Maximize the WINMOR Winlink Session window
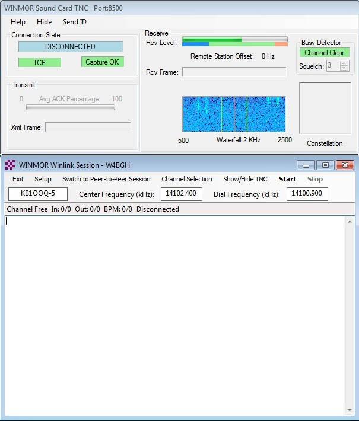Viewport: 359px width, 421px height. tap(325, 165)
